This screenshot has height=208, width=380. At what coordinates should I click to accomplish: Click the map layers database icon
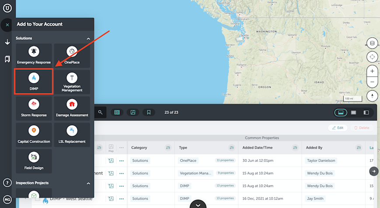pos(372,44)
